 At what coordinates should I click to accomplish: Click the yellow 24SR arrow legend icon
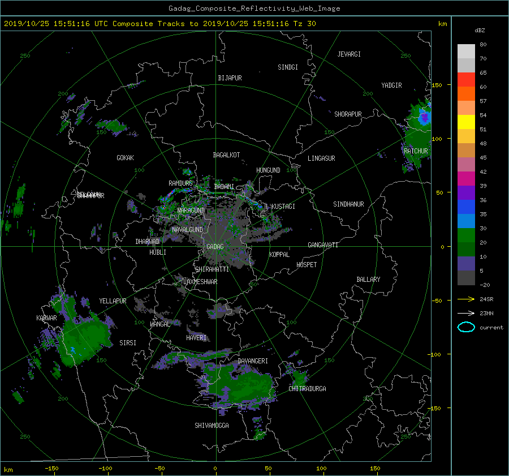click(466, 299)
